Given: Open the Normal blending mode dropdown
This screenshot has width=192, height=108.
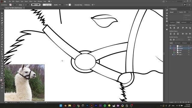Looking at the screenshot, I should tap(174, 12).
